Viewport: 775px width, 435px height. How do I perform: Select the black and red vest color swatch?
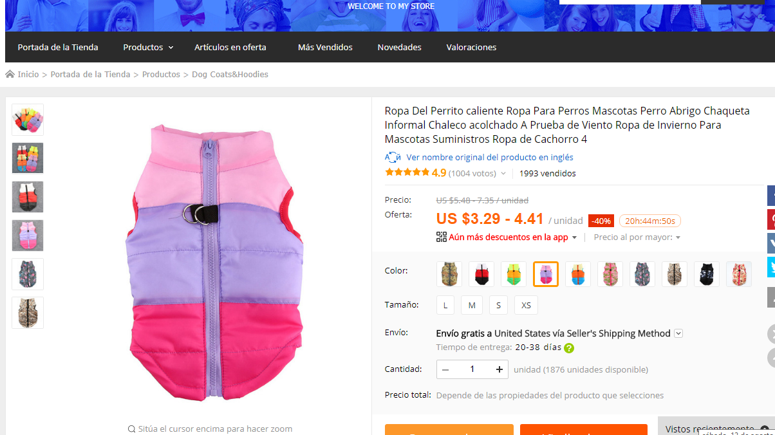[481, 274]
